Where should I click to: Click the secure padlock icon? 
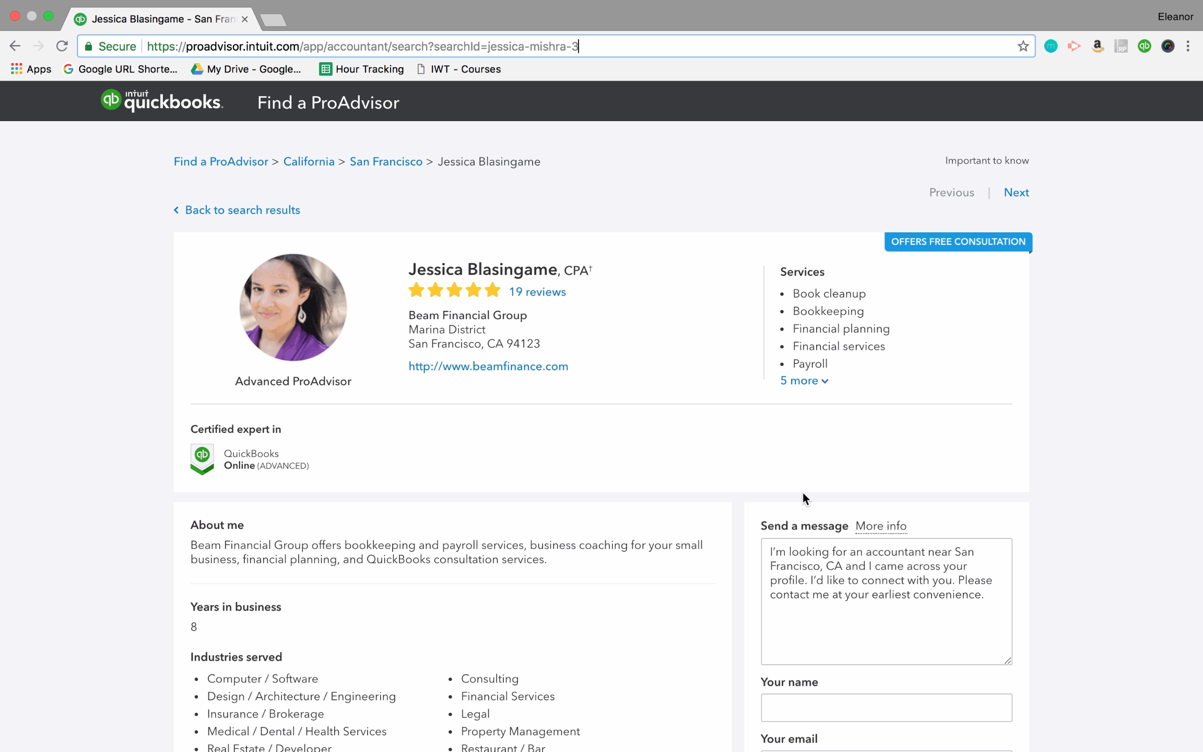click(89, 46)
